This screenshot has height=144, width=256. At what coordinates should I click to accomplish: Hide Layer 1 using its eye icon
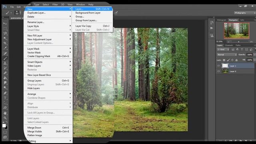pyautogui.click(x=219, y=66)
